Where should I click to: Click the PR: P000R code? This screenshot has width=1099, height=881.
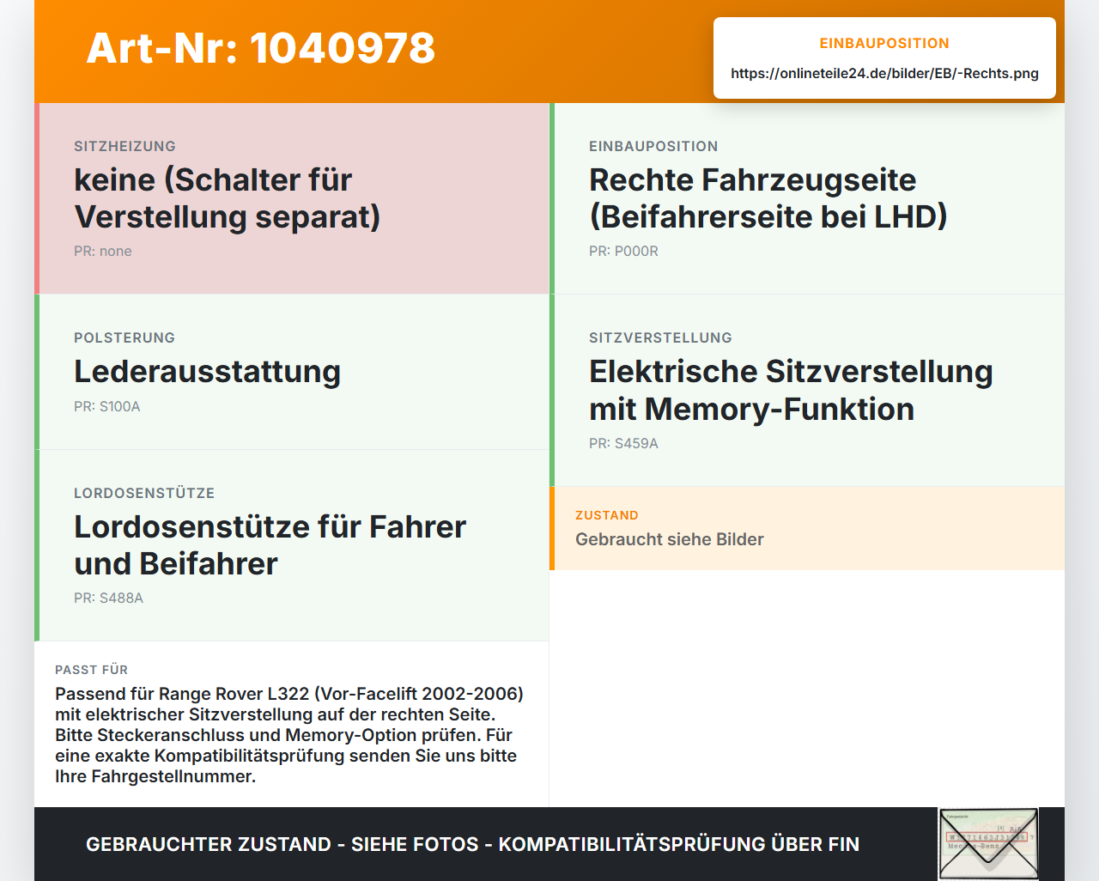pos(623,251)
